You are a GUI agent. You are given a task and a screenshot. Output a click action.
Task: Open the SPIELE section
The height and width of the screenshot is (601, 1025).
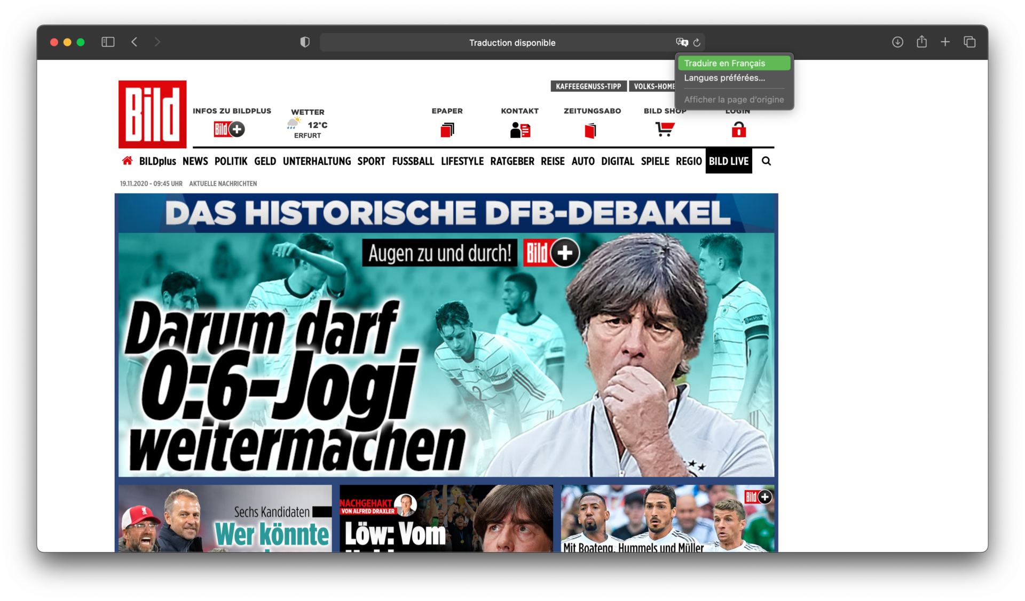click(x=655, y=161)
